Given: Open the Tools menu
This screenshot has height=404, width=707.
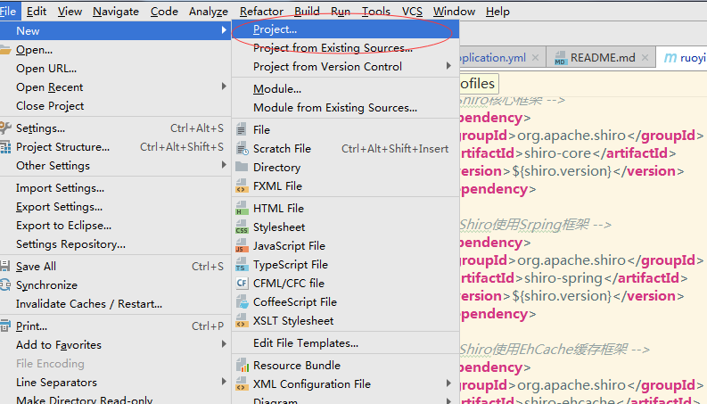Looking at the screenshot, I should click(376, 12).
